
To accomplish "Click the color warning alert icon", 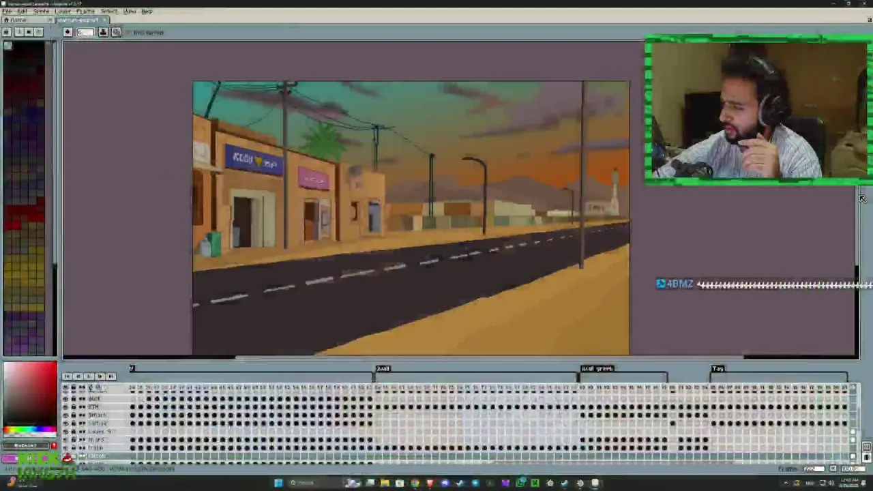I will pos(54,446).
